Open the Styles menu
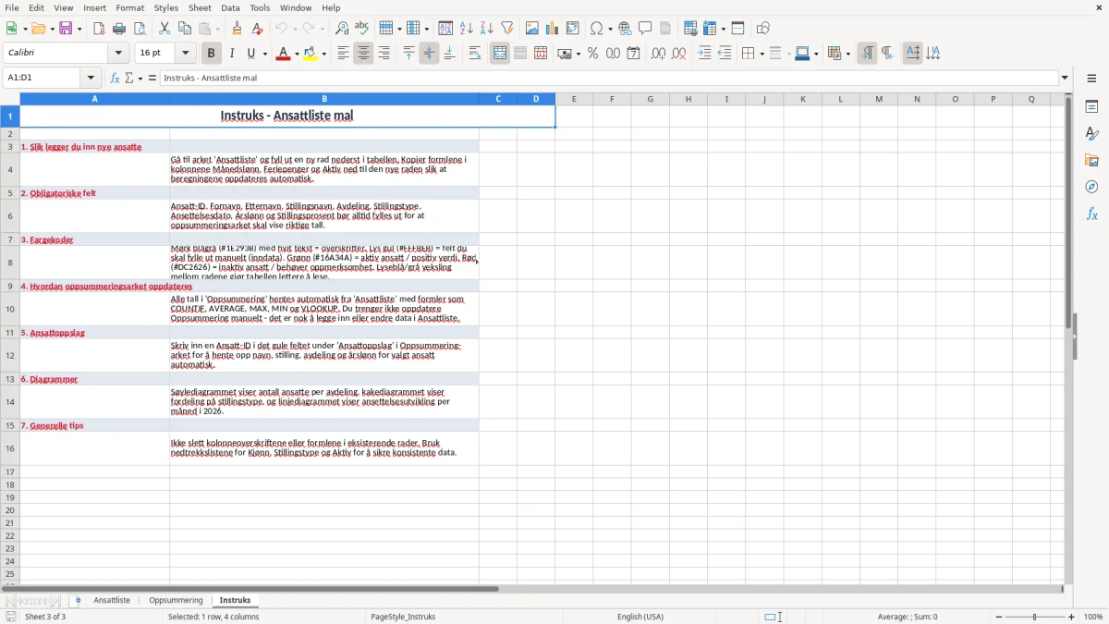This screenshot has height=624, width=1109. pyautogui.click(x=166, y=7)
